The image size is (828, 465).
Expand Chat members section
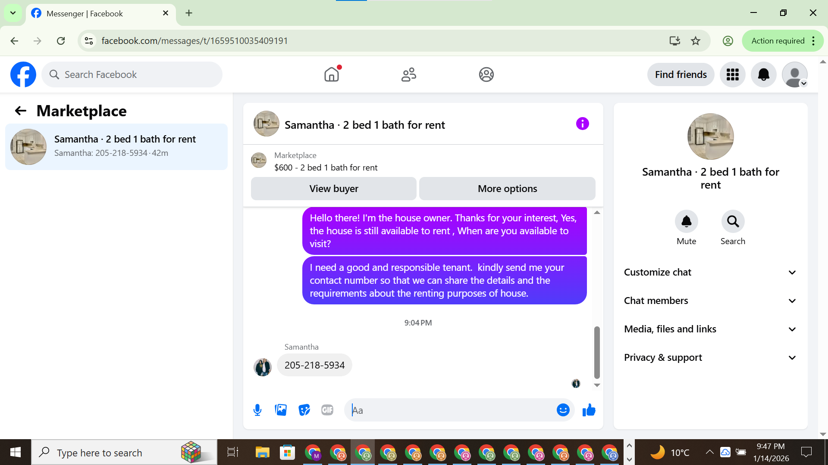point(710,301)
